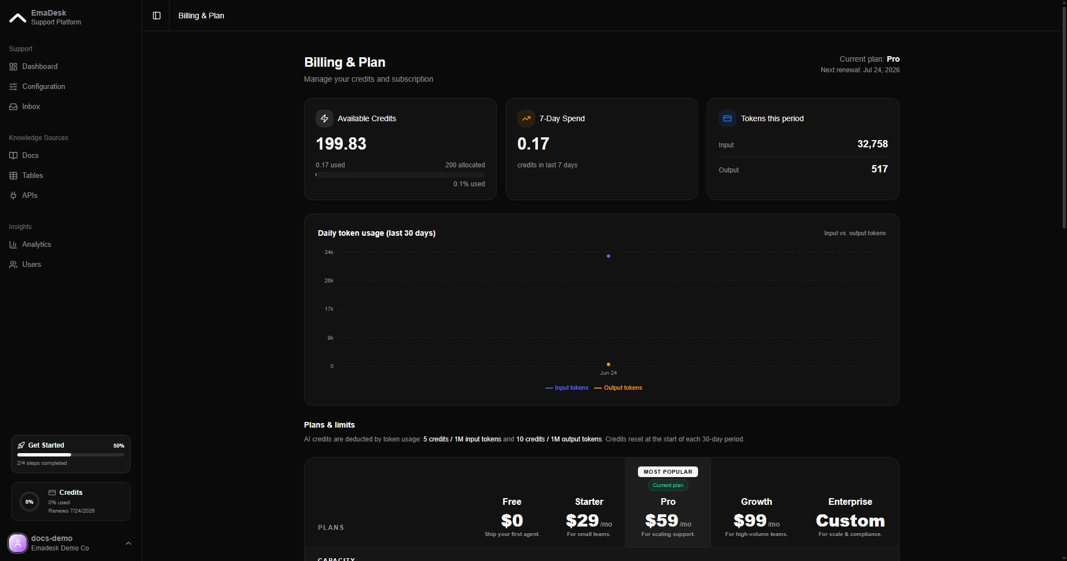Click the 'MOST POPULAR' badge

pos(668,471)
